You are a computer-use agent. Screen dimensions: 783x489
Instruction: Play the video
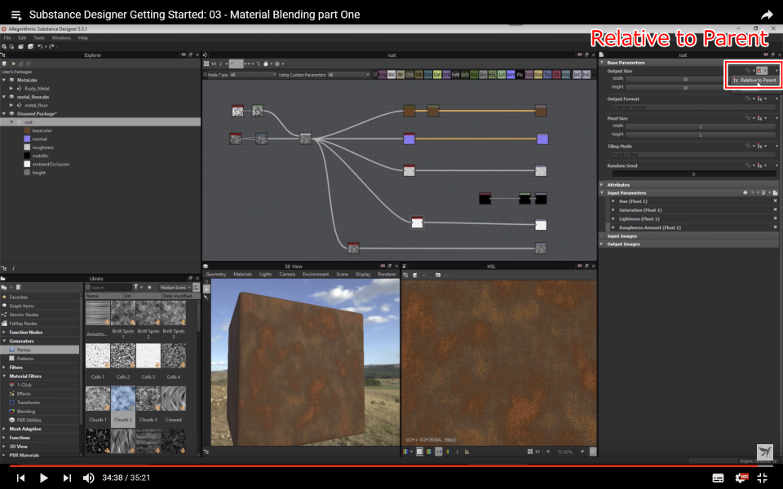(44, 478)
